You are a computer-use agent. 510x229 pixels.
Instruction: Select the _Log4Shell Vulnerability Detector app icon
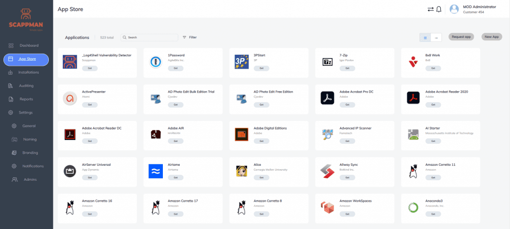[x=70, y=62]
